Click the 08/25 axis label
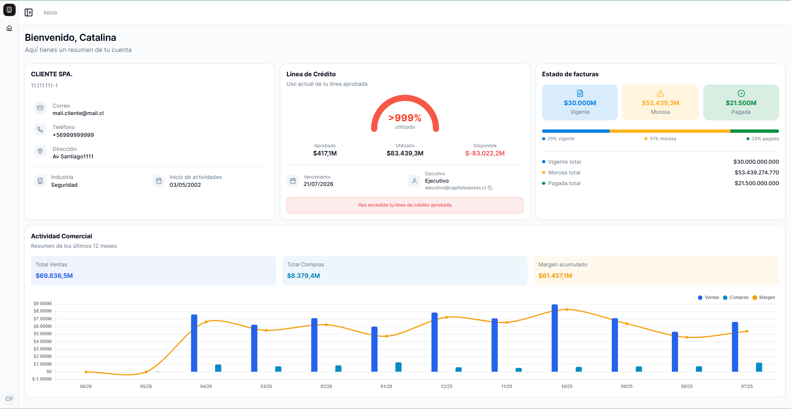The width and height of the screenshot is (791, 409). (687, 387)
